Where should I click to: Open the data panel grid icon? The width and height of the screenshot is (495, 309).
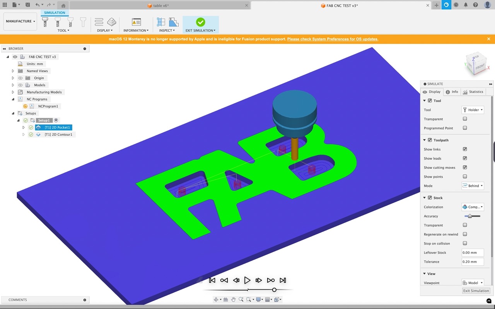click(5, 5)
